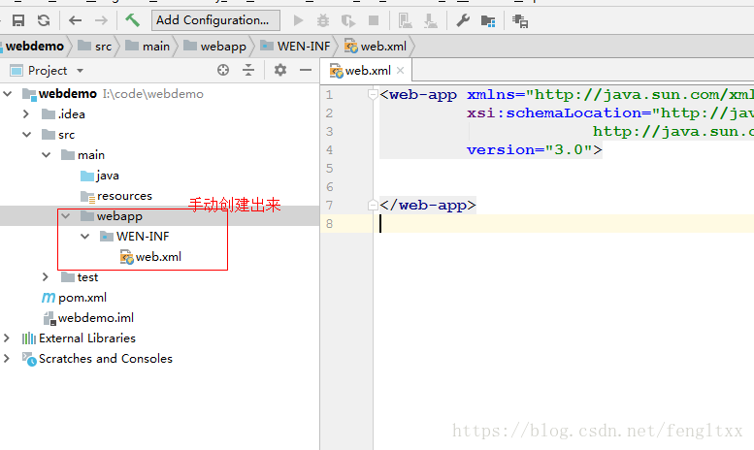Navigate forward with right arrow icon
Viewport: 754px width, 450px height.
(x=101, y=20)
